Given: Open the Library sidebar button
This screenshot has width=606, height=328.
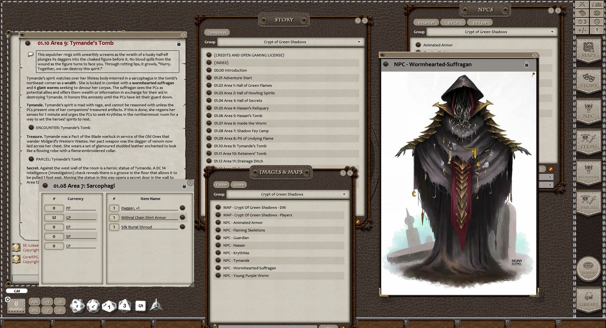Looking at the screenshot, I should tap(589, 300).
